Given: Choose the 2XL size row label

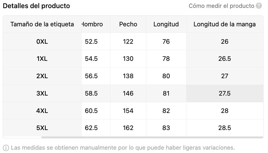Looking at the screenshot, I should (x=42, y=76).
